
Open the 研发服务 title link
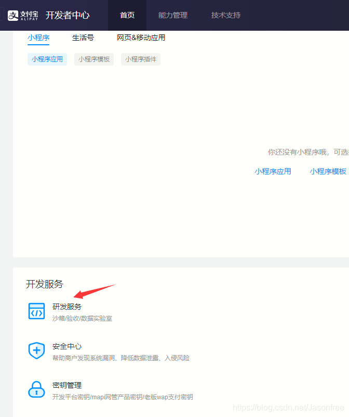coord(67,307)
